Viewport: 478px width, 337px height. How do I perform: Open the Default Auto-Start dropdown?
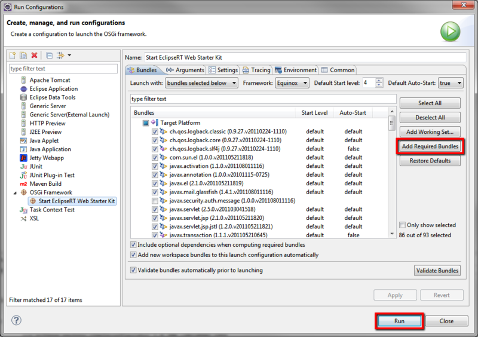(x=451, y=83)
